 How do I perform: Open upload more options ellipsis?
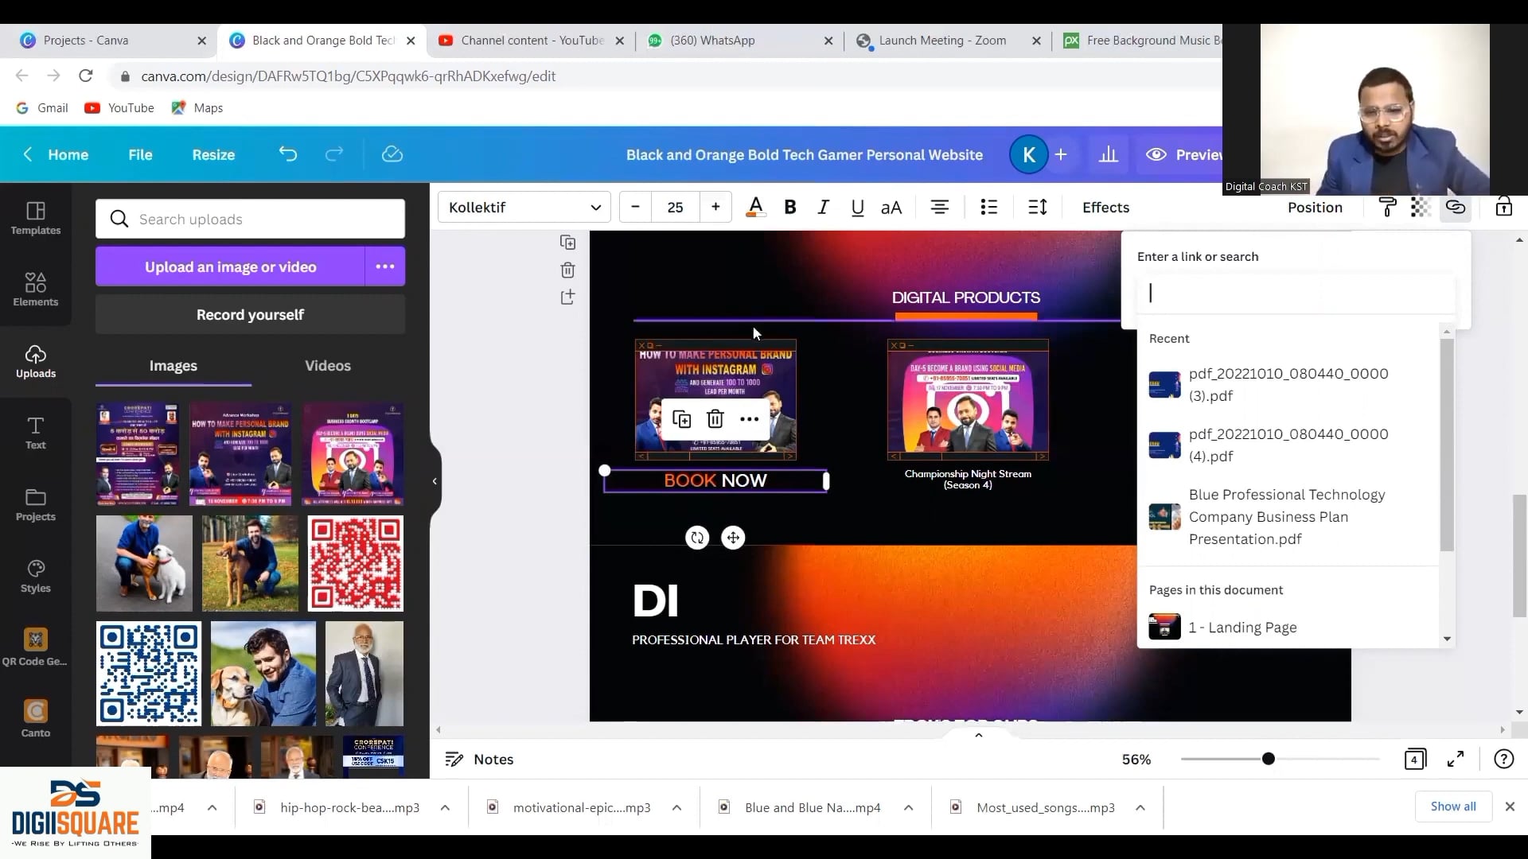(385, 266)
